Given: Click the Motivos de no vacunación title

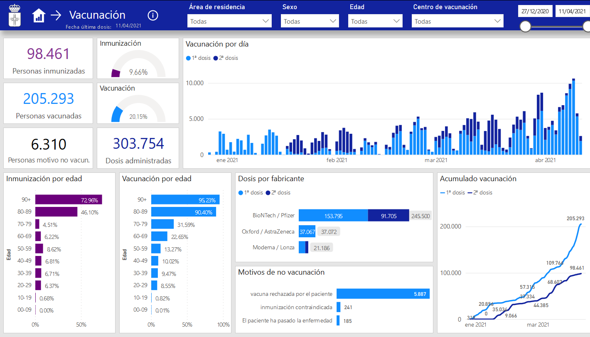Looking at the screenshot, I should pos(281,272).
